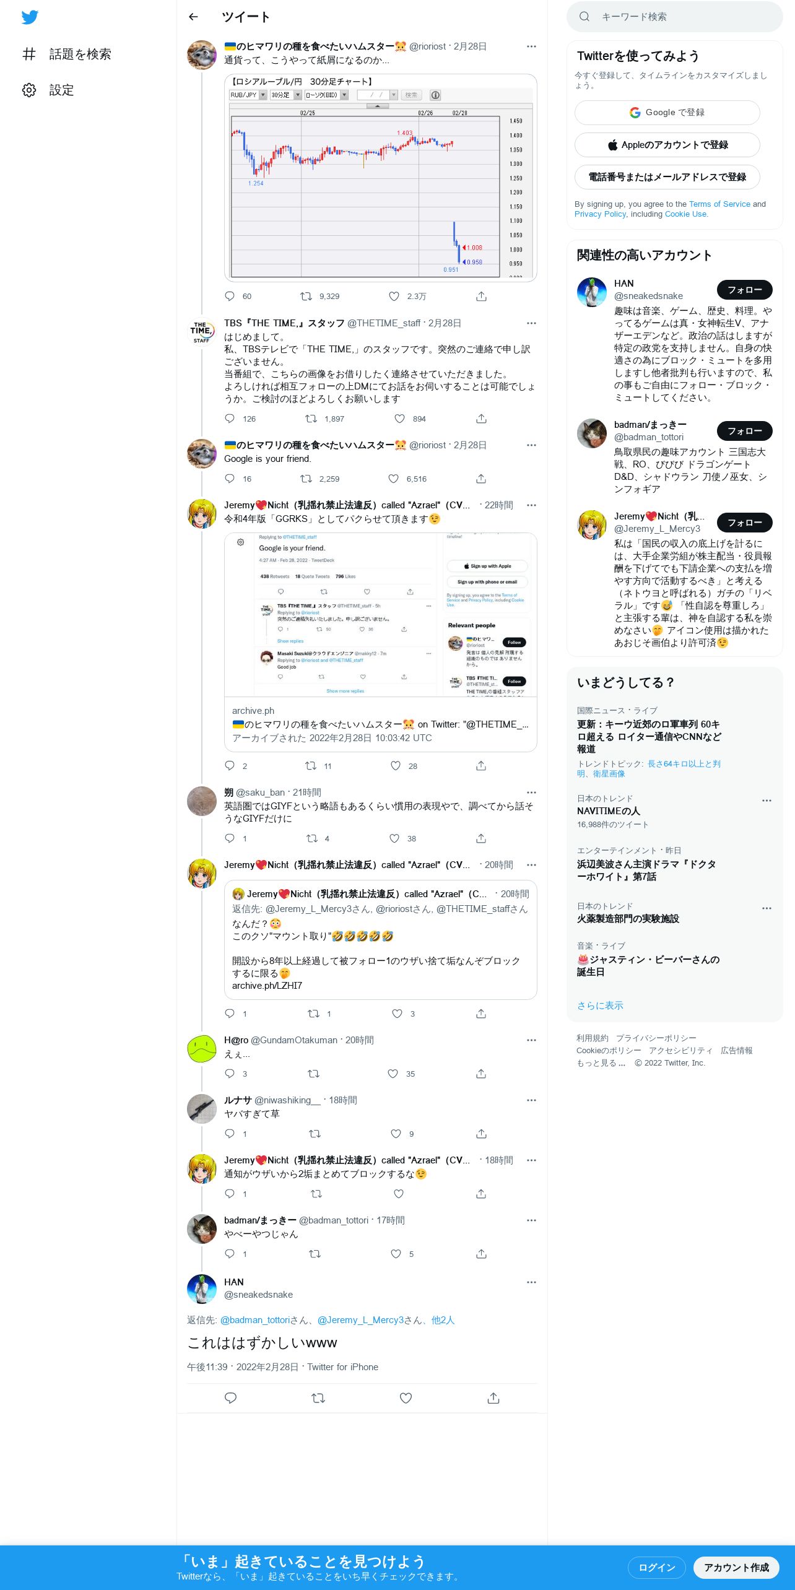Click the back arrow beside ツイート header
Screen dimensions: 795x1590
coord(193,17)
